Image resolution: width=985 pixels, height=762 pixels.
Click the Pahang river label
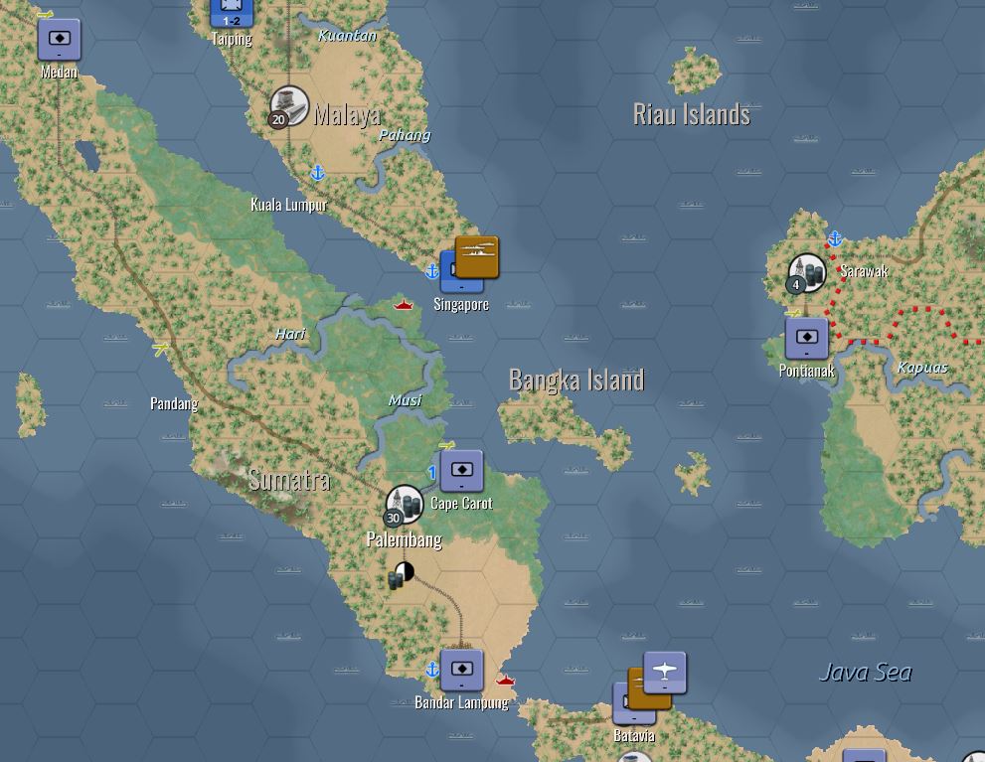pyautogui.click(x=406, y=135)
